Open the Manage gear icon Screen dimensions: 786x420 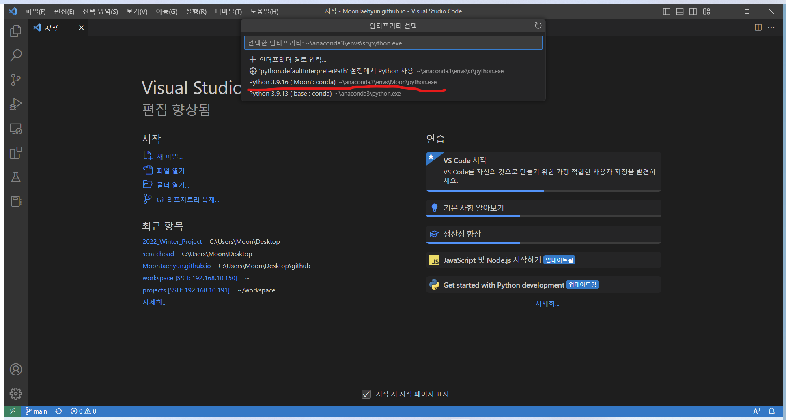point(15,393)
